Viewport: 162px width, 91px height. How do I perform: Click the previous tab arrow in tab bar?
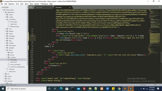pyautogui.click(x=30, y=7)
